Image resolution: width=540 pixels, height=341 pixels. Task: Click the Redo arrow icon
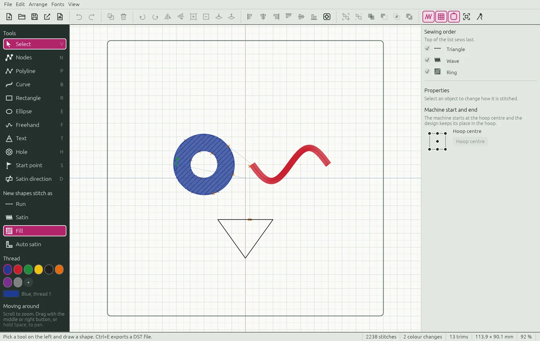coord(92,17)
